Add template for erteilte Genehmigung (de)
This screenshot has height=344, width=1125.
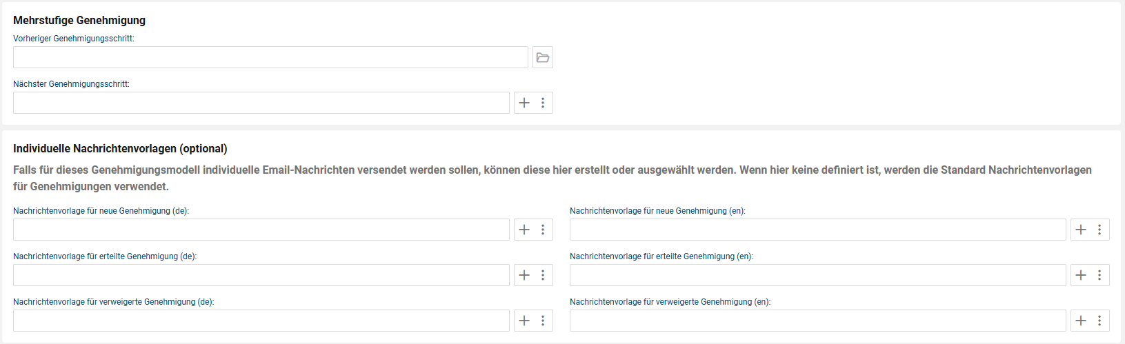tap(524, 275)
